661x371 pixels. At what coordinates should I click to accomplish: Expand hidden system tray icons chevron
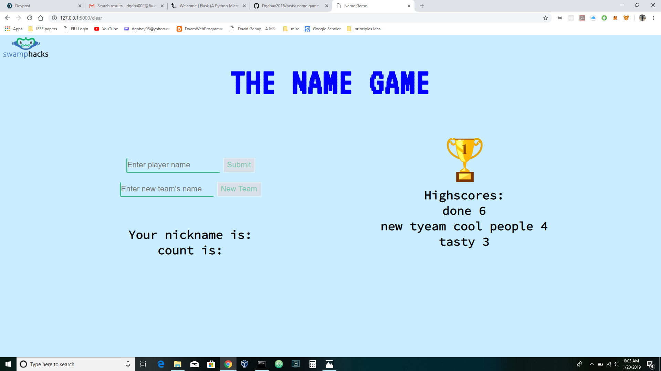point(591,364)
